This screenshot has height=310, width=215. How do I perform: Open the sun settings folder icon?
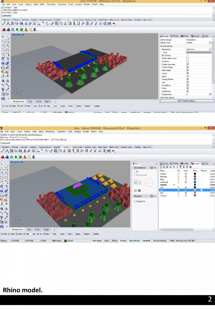[135, 190]
